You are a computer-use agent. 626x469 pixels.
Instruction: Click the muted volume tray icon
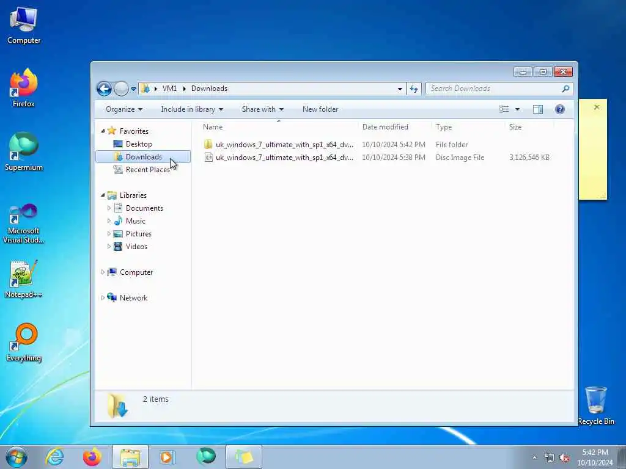(x=564, y=458)
